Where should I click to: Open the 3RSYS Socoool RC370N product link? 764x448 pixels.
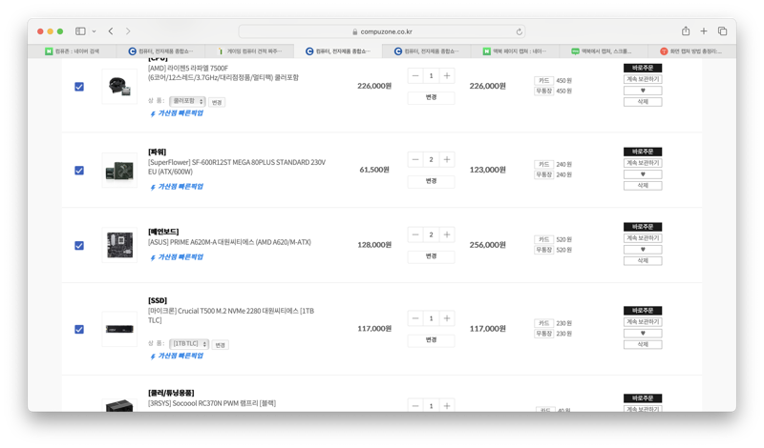pyautogui.click(x=212, y=403)
